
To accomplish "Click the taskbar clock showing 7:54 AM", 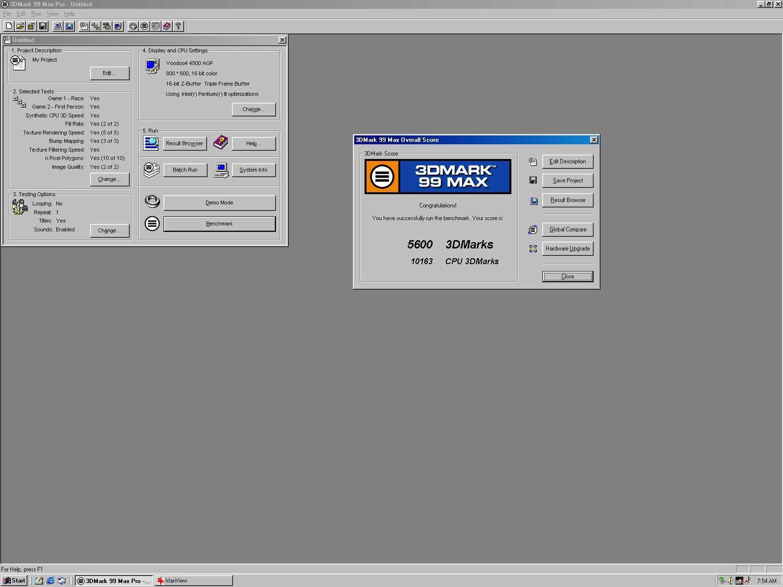I will coord(766,581).
